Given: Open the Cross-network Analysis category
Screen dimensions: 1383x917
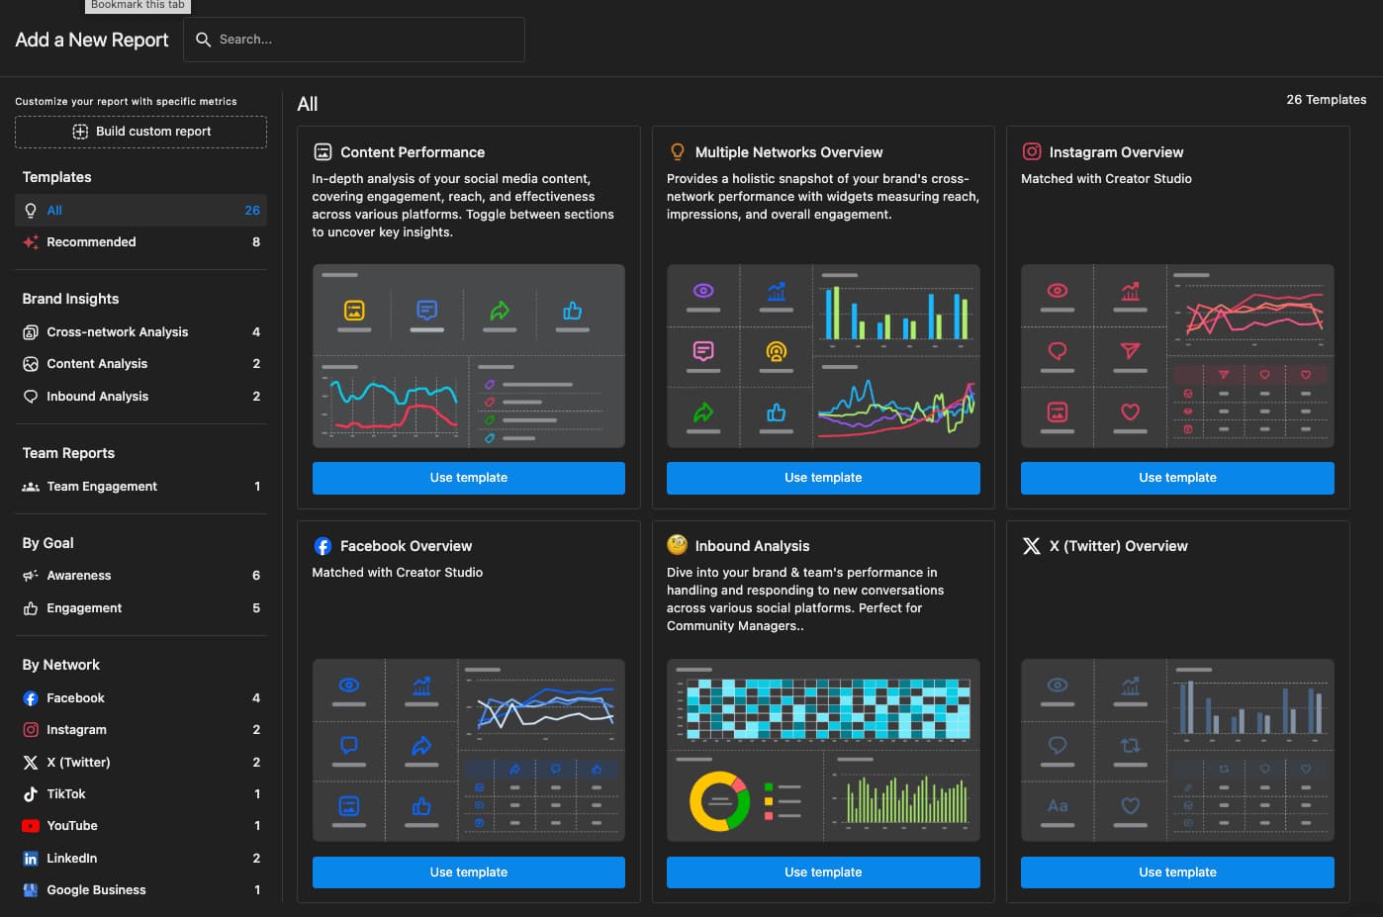Looking at the screenshot, I should [x=117, y=331].
